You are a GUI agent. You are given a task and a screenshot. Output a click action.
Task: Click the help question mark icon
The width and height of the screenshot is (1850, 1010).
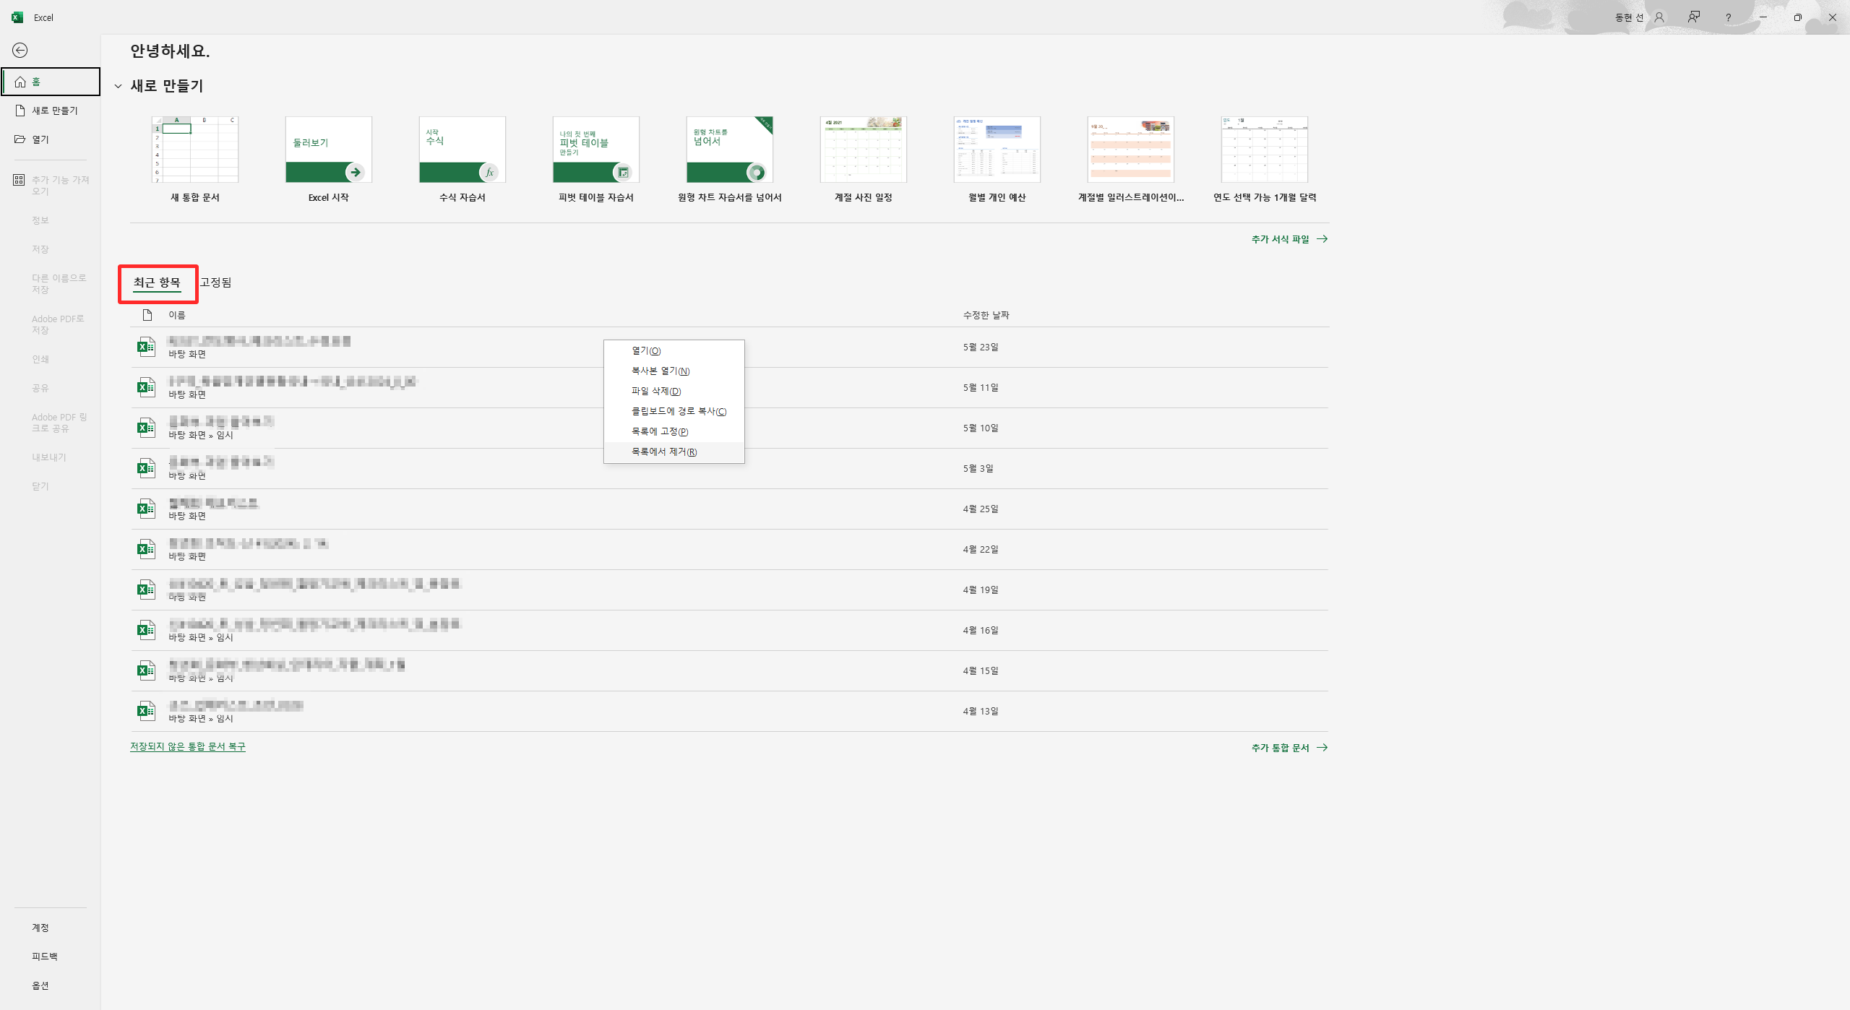point(1728,17)
